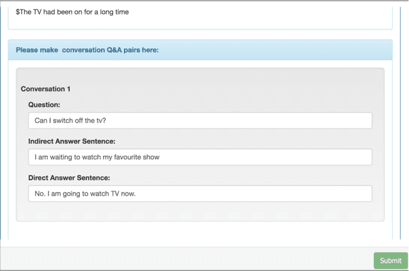The width and height of the screenshot is (409, 271).
Task: Click the "Question:" label
Action: click(44, 104)
